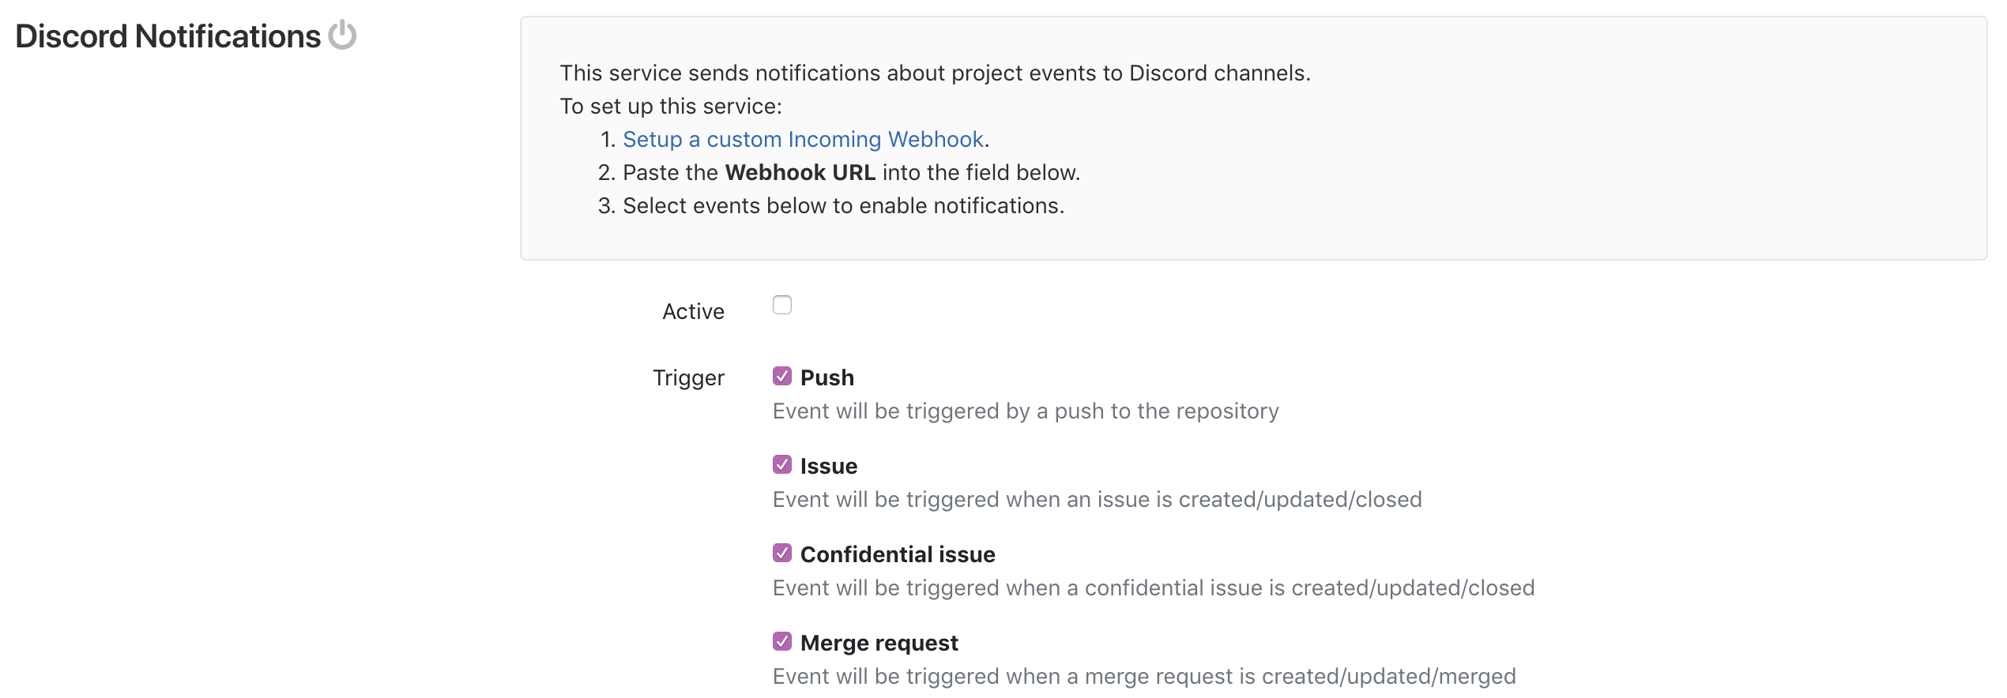Image resolution: width=2007 pixels, height=698 pixels.
Task: Click 'Event will be triggered by a push' description
Action: (x=1026, y=411)
